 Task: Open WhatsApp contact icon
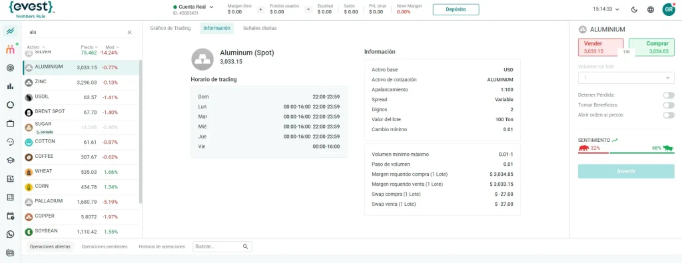(11, 234)
